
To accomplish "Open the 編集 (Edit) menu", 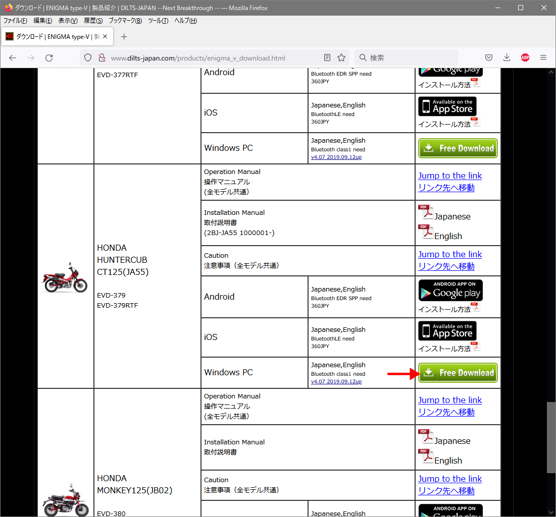I will (42, 21).
